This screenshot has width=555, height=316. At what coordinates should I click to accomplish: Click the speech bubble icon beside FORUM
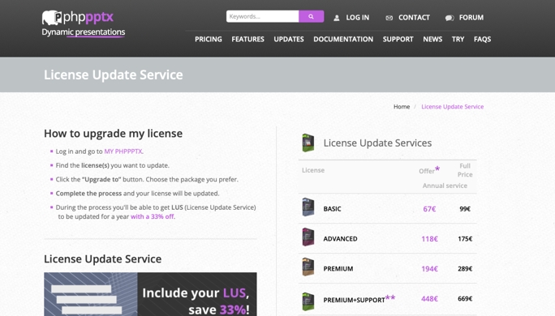(x=450, y=18)
